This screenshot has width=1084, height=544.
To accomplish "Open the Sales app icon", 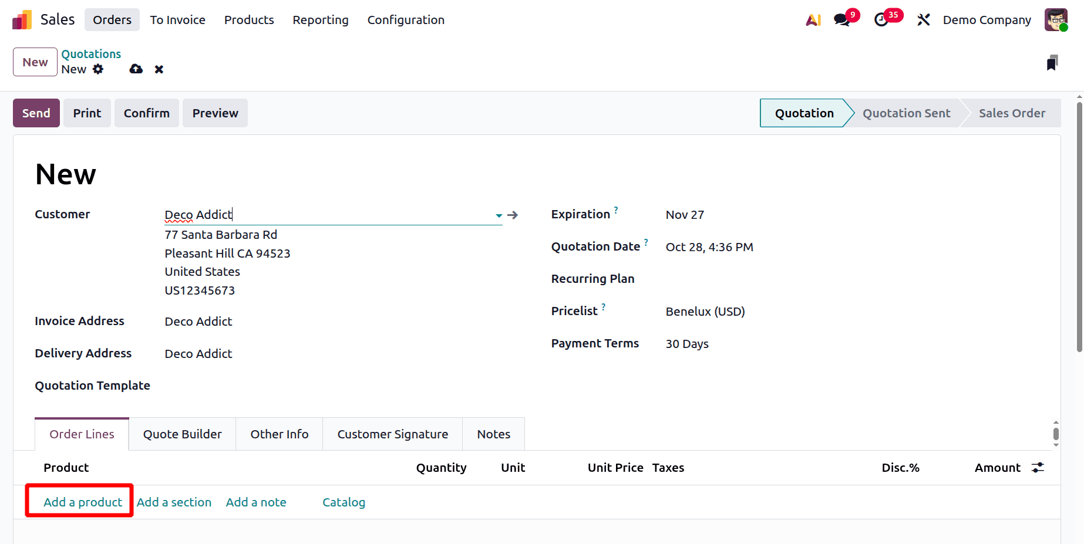I will coord(21,19).
